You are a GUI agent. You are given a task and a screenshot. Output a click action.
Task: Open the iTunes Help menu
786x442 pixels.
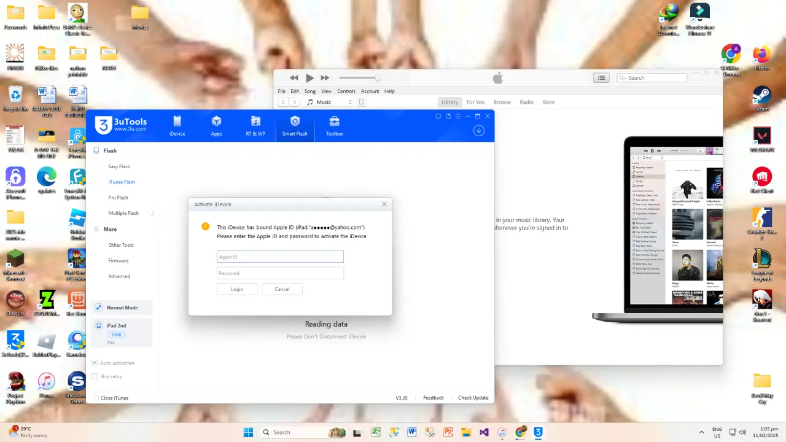[389, 91]
